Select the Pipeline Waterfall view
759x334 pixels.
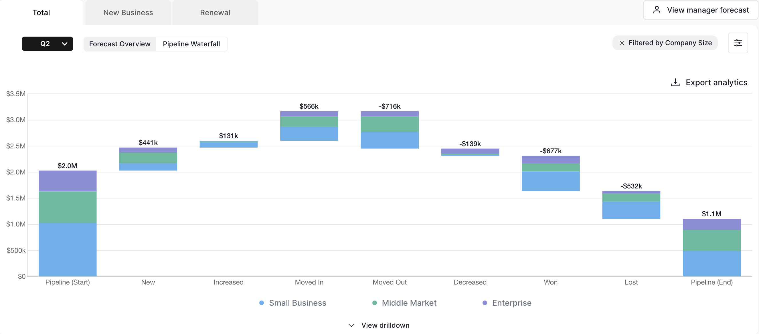click(x=191, y=44)
